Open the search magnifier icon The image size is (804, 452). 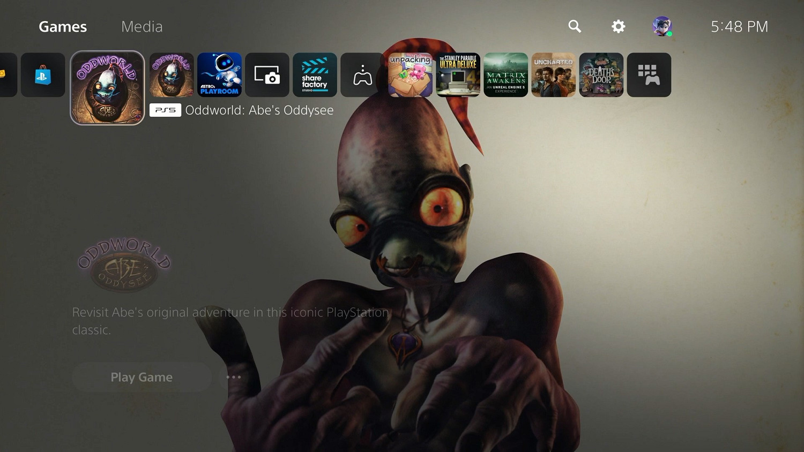click(575, 26)
